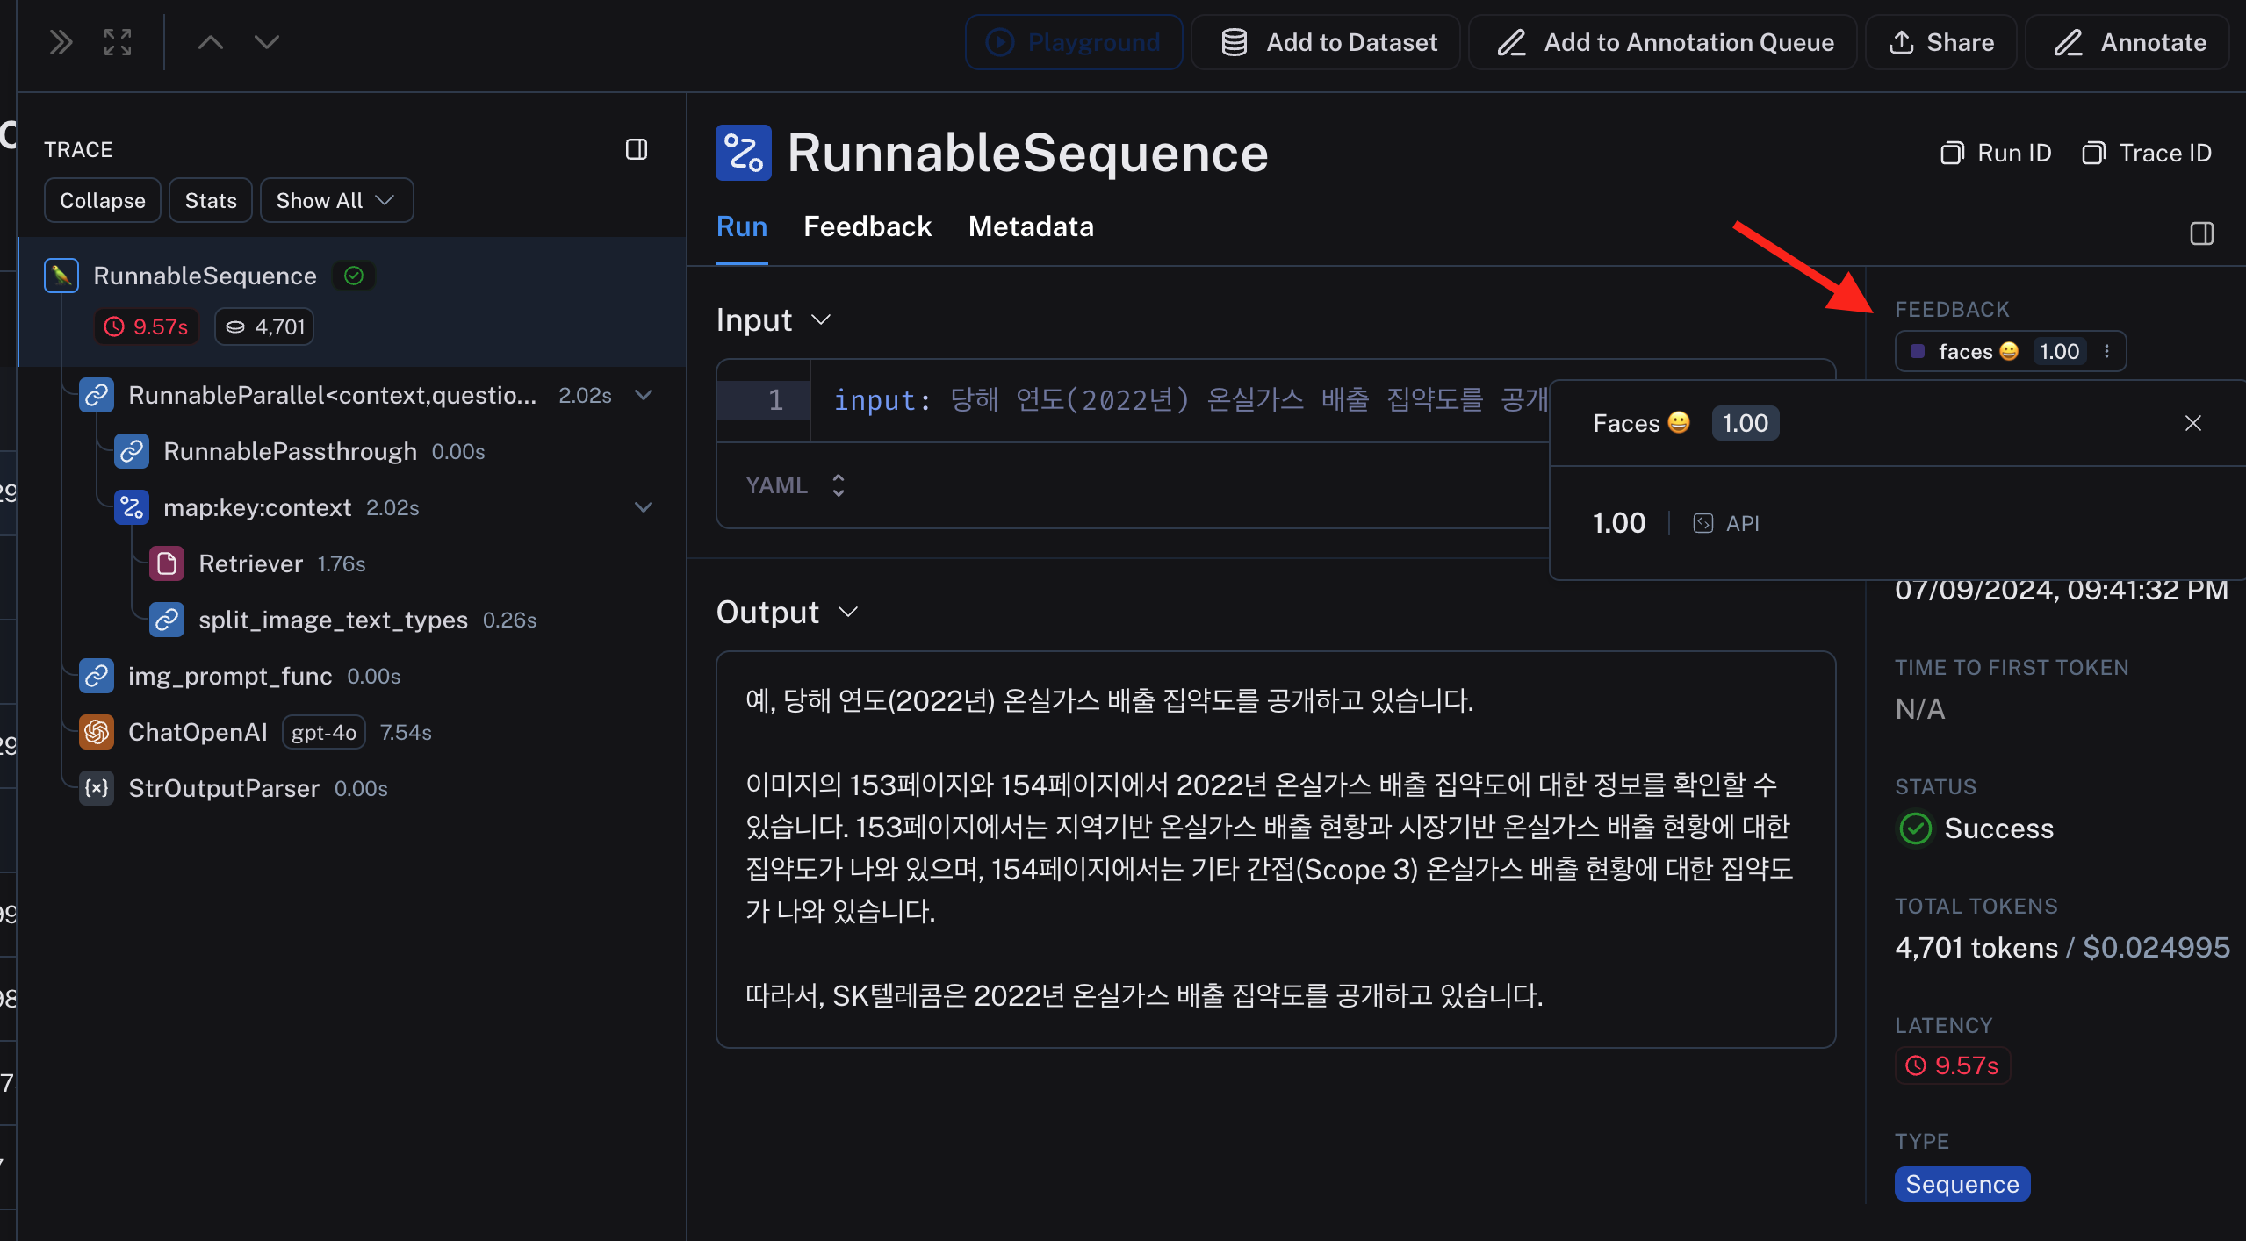Toggle the trace panel layout icon

pos(637,149)
